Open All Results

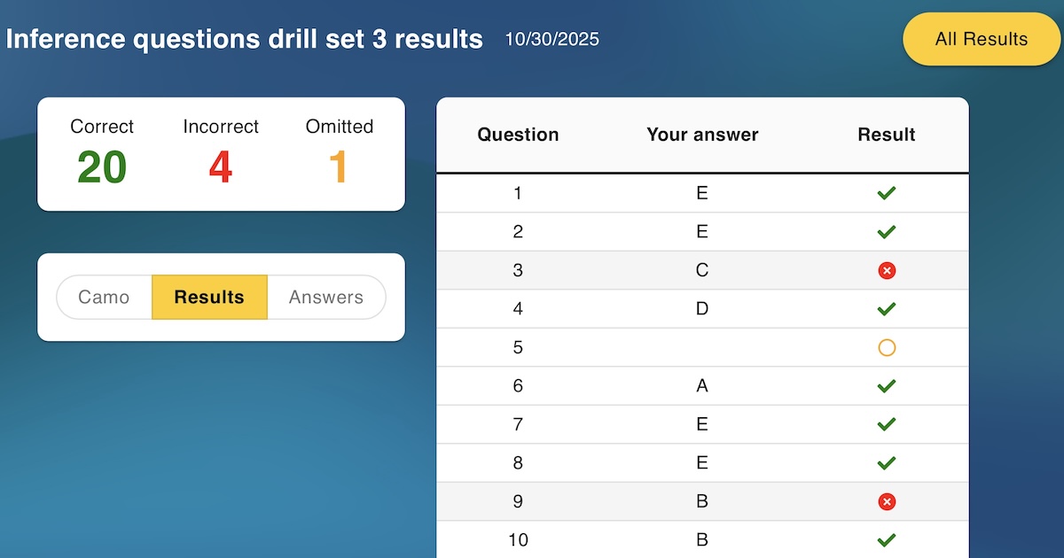point(982,39)
